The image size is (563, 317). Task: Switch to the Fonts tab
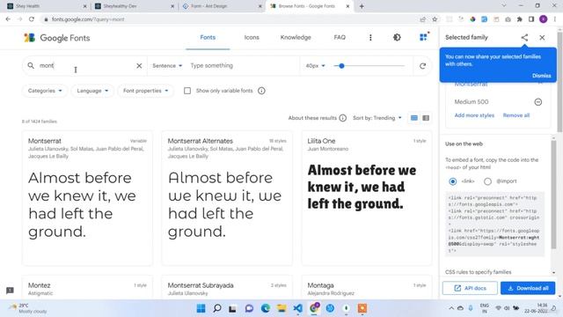208,37
